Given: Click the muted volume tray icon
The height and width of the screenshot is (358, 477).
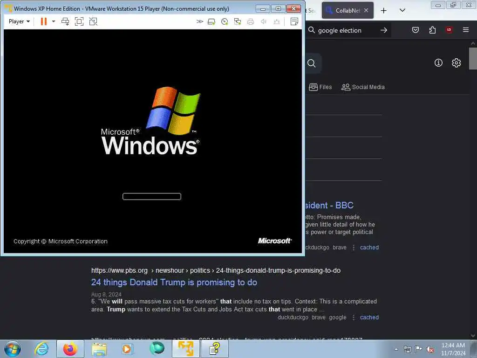Looking at the screenshot, I should tap(430, 350).
